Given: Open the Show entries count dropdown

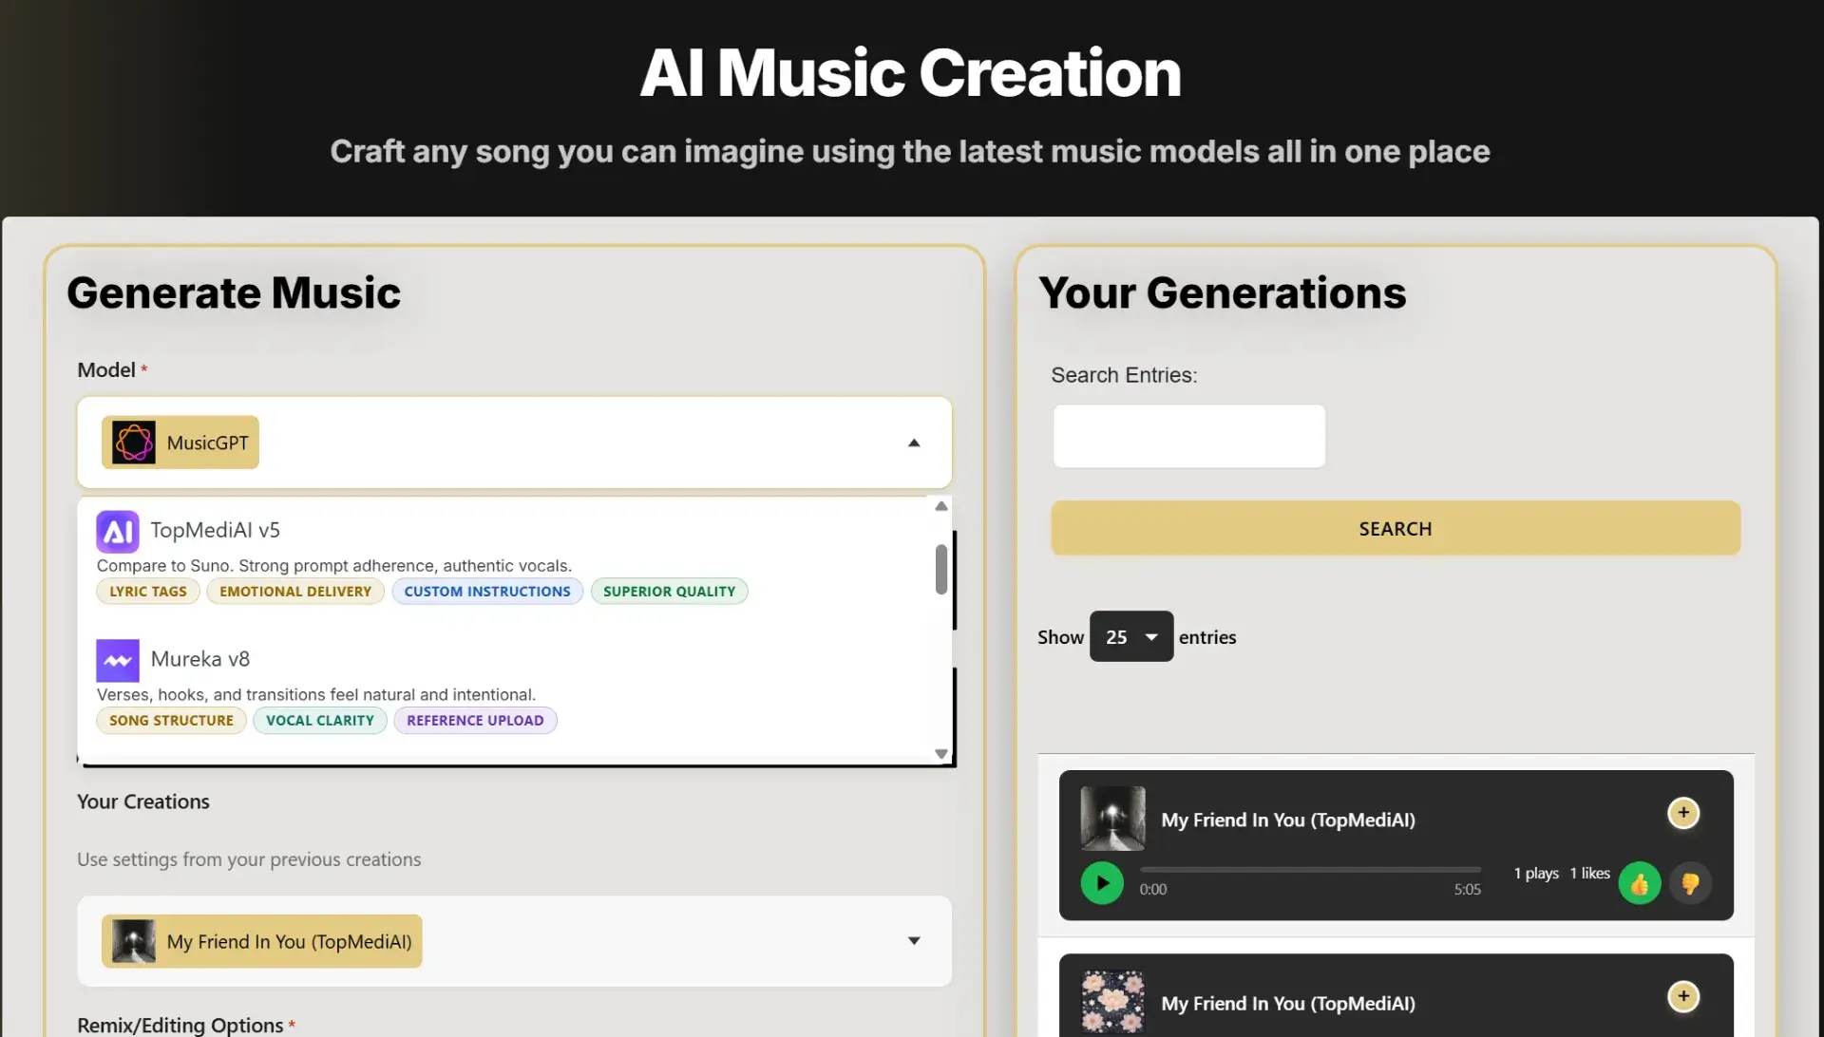Looking at the screenshot, I should [1130, 636].
